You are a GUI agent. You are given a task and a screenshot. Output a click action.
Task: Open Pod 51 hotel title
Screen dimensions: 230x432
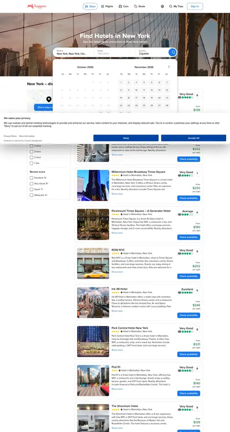(x=116, y=367)
